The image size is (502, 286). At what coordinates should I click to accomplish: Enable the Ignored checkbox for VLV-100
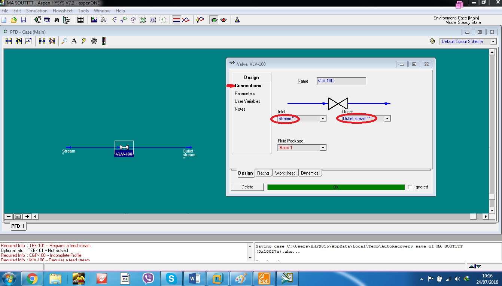[x=411, y=187]
